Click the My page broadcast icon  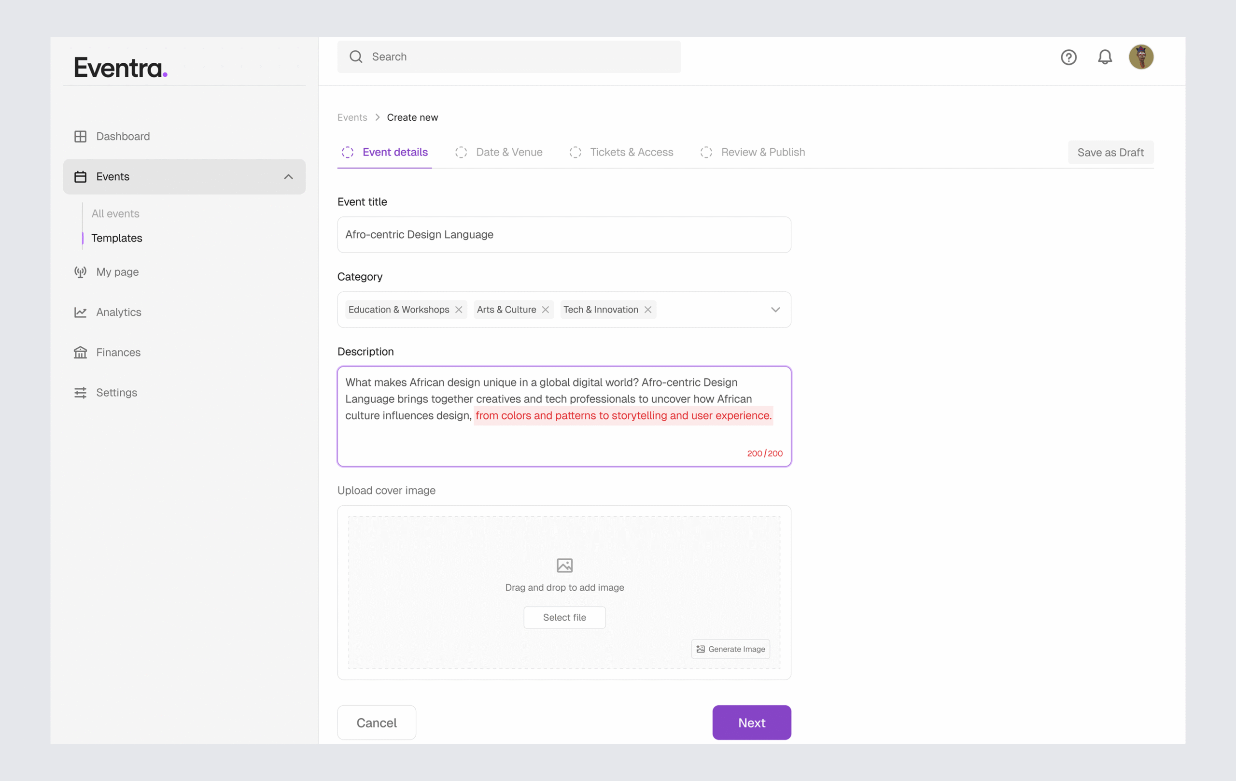coord(80,271)
